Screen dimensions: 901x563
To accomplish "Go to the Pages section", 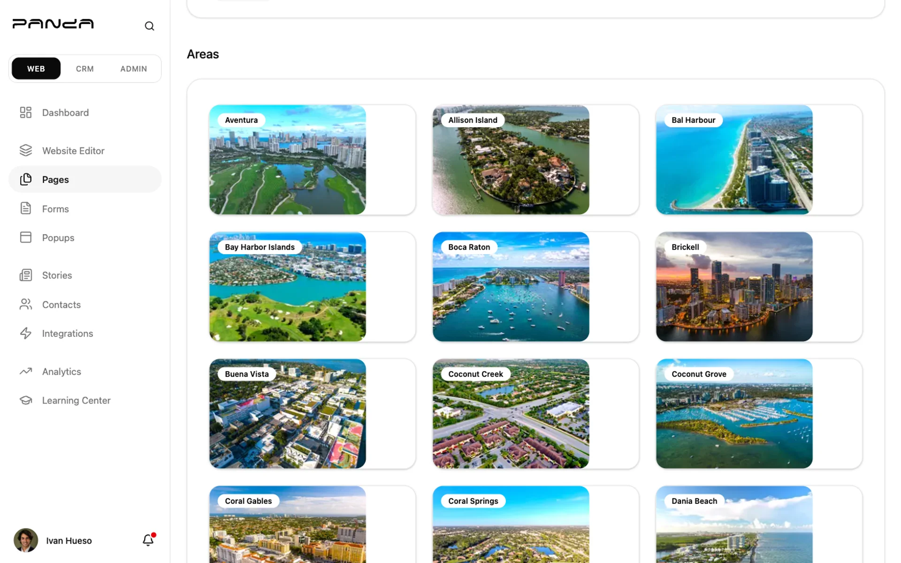I will pos(85,179).
